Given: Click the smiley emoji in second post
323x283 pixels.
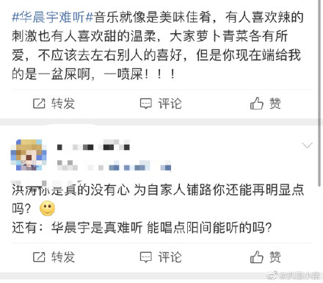Looking at the screenshot, I should 47,209.
